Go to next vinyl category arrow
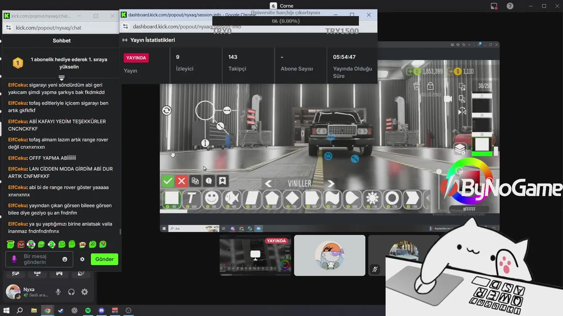This screenshot has width=563, height=316. point(331,183)
